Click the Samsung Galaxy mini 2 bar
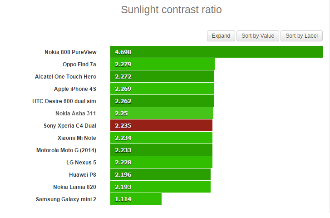This screenshot has height=218, width=330. click(x=136, y=199)
